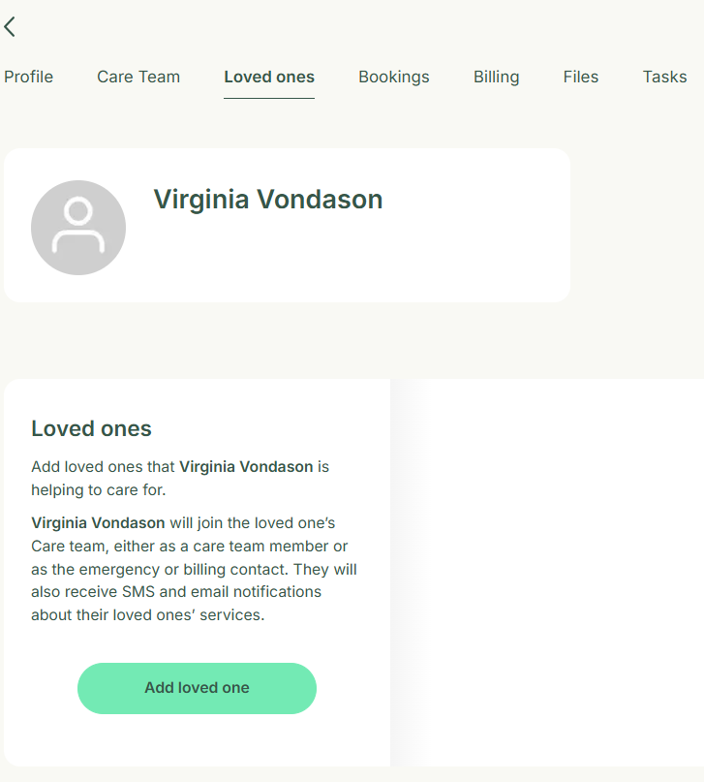
Task: Switch to the Tasks tab
Action: coord(664,77)
